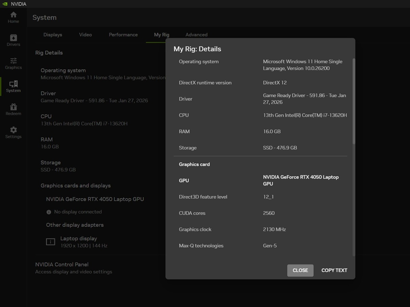Click the details dialog vertical scrollbar

(354, 101)
